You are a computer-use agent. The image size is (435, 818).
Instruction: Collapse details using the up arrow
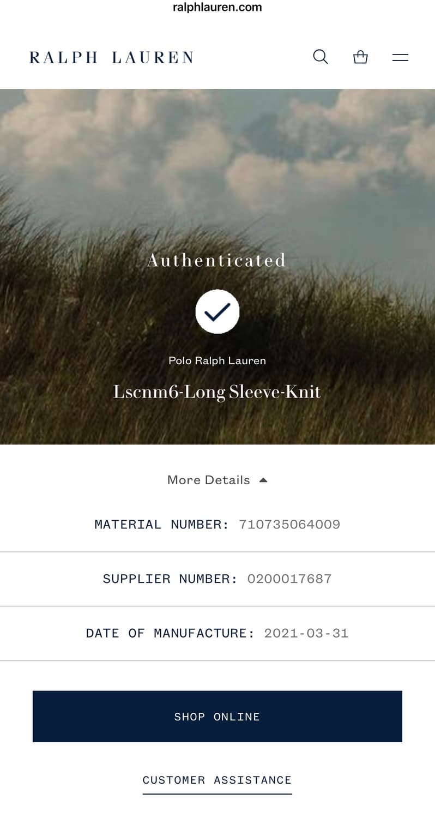click(x=263, y=480)
